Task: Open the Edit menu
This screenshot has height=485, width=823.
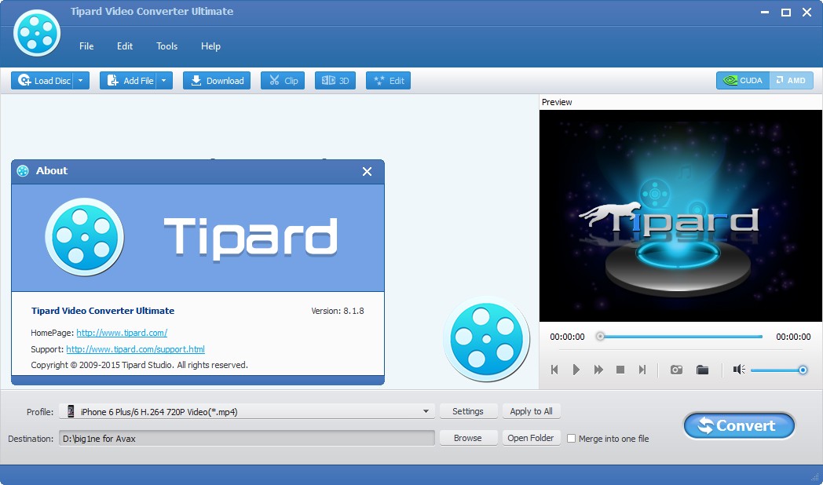Action: click(125, 46)
